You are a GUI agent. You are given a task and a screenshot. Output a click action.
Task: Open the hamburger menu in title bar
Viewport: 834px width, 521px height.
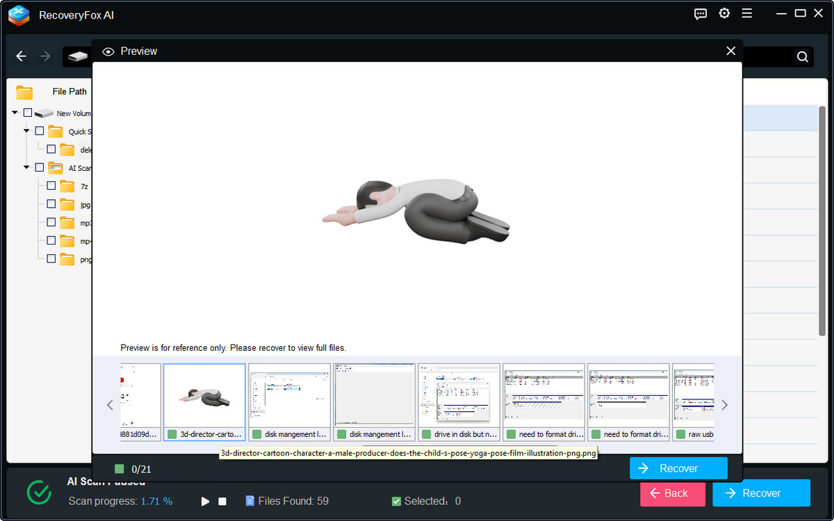(747, 14)
